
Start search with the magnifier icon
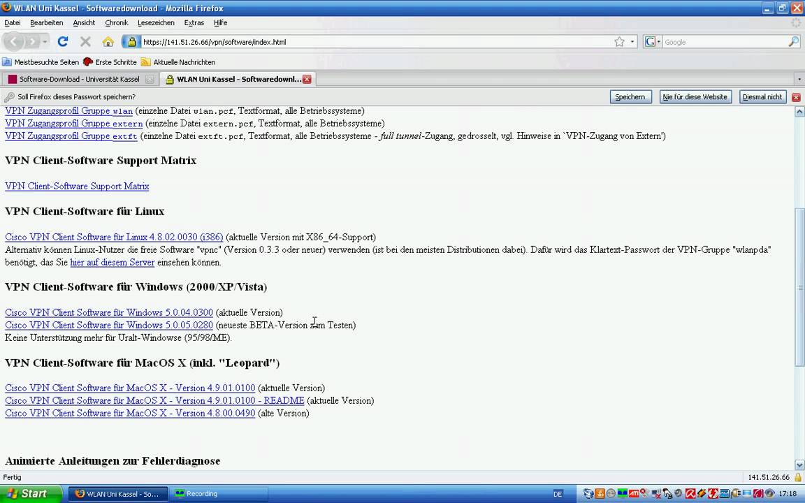tap(794, 42)
